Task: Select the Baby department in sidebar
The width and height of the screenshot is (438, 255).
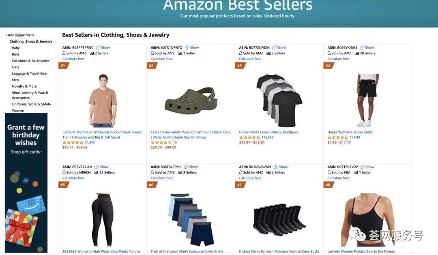Action: (16, 48)
